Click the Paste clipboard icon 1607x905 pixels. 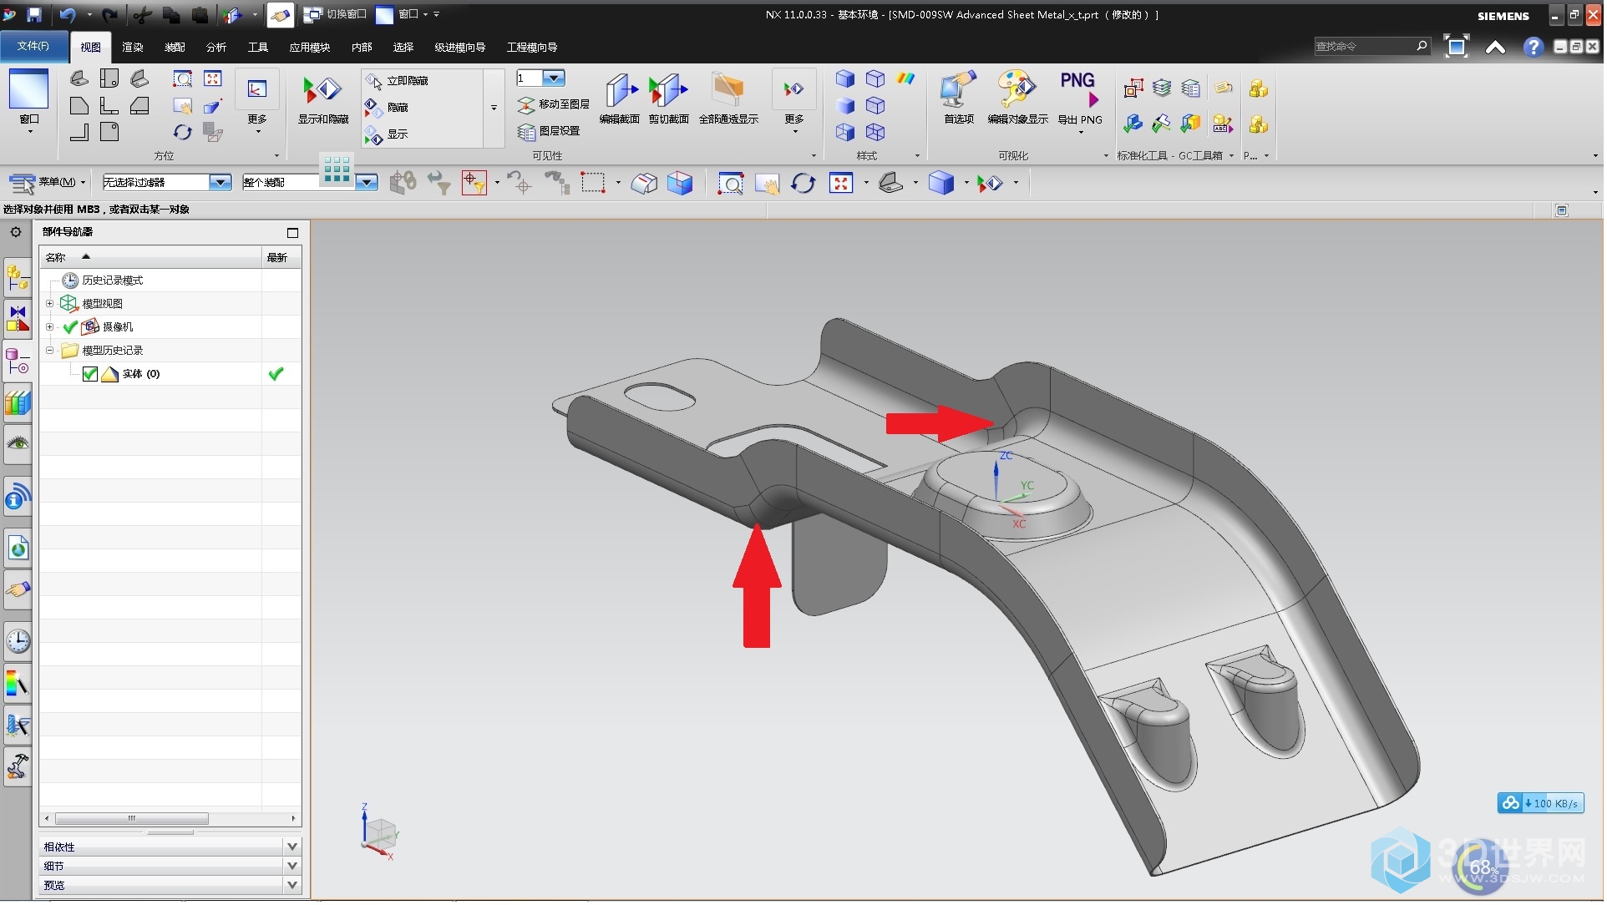200,15
